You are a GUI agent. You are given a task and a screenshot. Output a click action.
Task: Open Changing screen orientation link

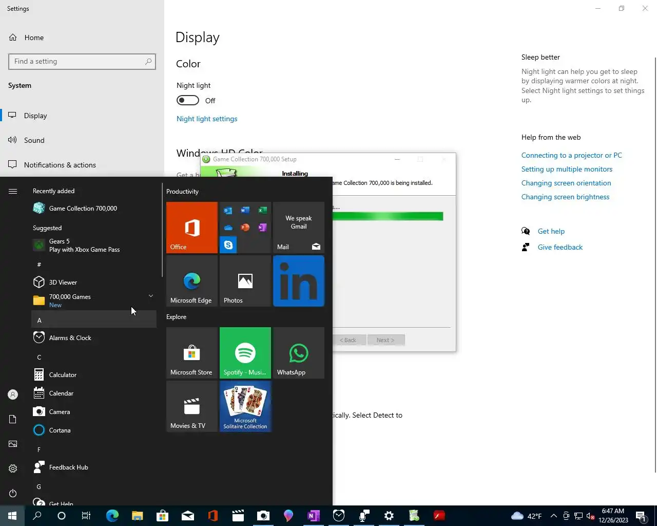click(566, 183)
